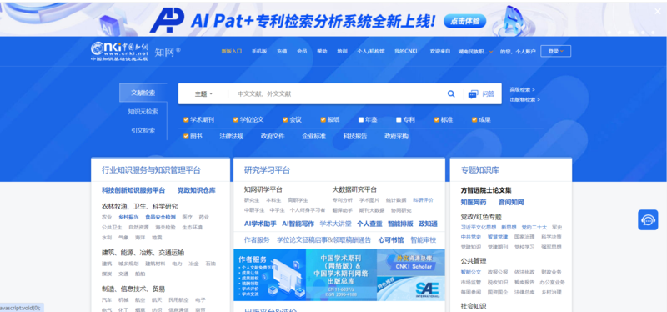Select the 知识元检索 tab
Screen dimensions: 667x312
[x=143, y=112]
